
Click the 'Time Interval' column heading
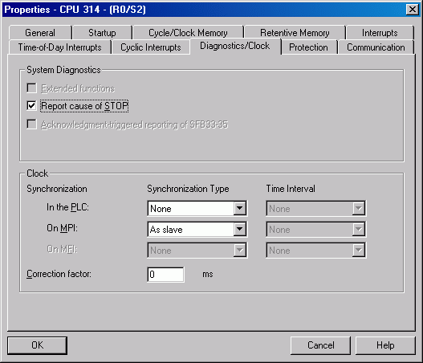click(291, 189)
